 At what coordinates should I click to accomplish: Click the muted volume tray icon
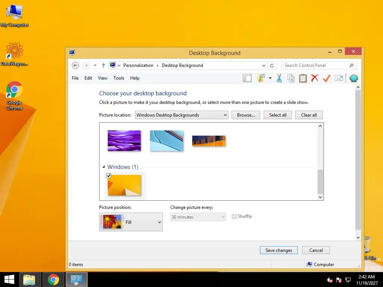pos(330,280)
